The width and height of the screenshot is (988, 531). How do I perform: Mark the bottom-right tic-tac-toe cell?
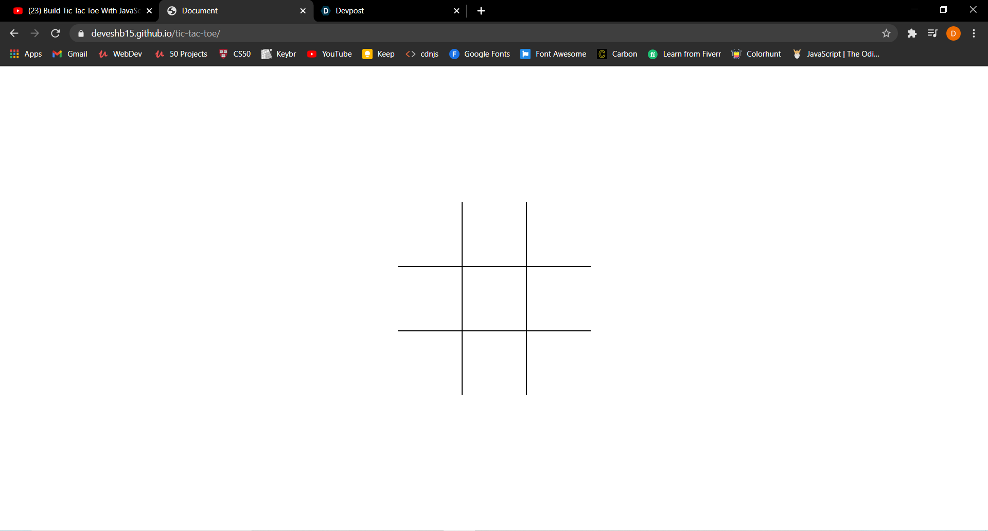point(559,363)
